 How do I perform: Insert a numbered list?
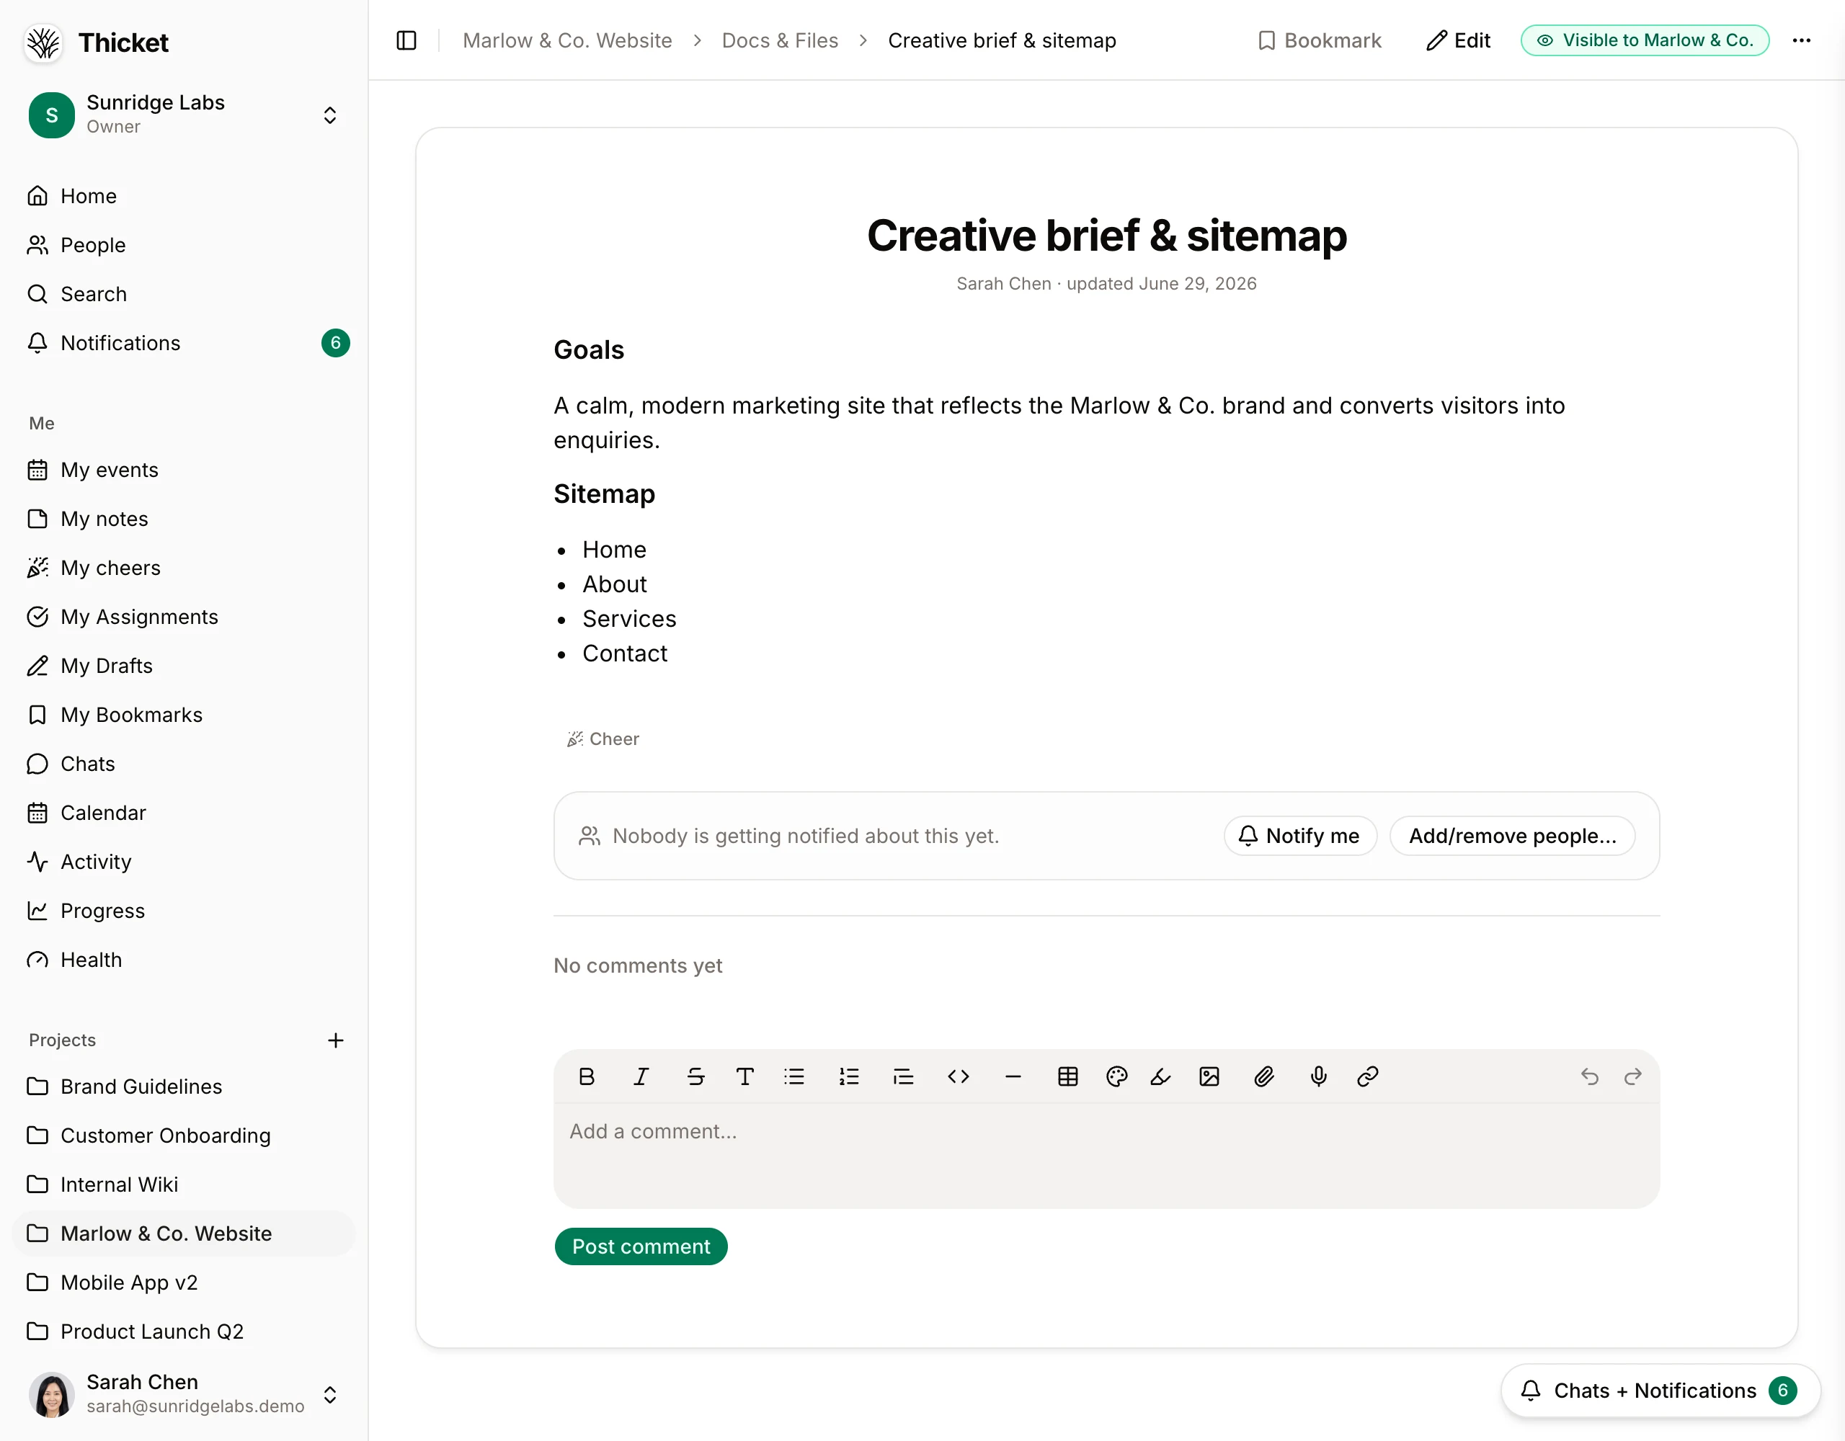point(849,1076)
